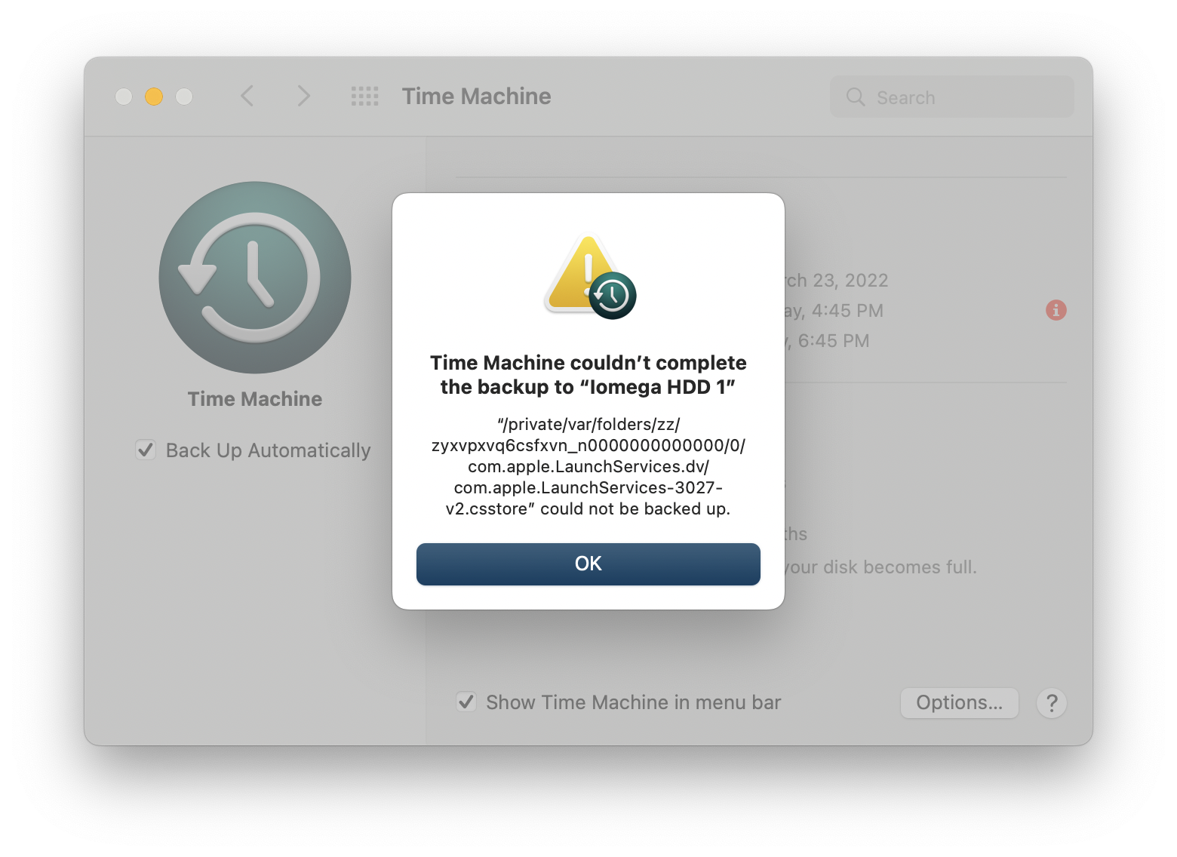
Task: Click OK to dismiss the backup error
Action: tap(588, 564)
